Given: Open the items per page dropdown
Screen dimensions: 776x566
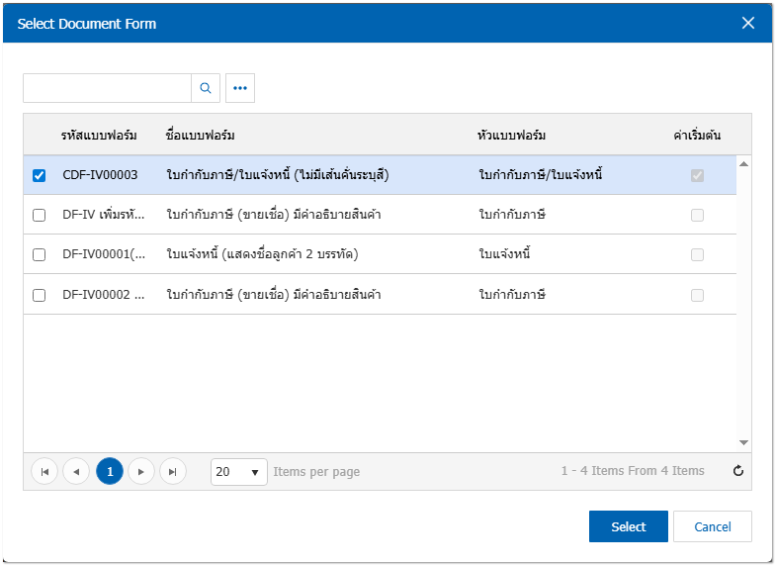Looking at the screenshot, I should pos(239,472).
